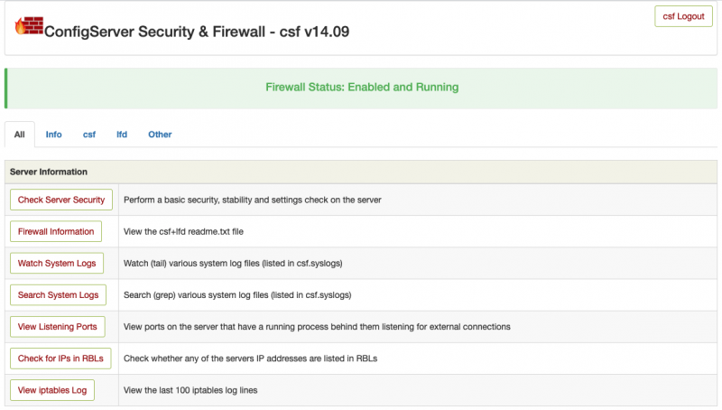Select the All tab
722x410 pixels.
(19, 135)
